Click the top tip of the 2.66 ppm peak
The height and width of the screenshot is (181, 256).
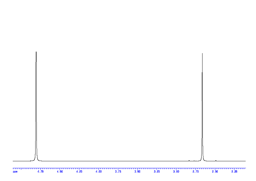click(x=202, y=54)
